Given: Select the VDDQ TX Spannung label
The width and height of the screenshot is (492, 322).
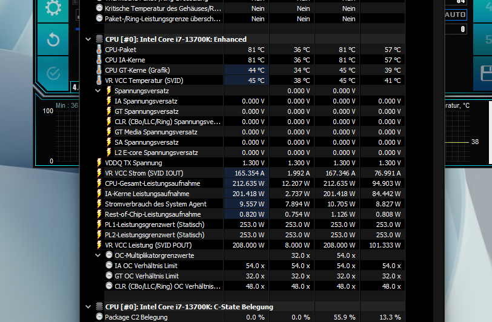Looking at the screenshot, I should point(133,163).
